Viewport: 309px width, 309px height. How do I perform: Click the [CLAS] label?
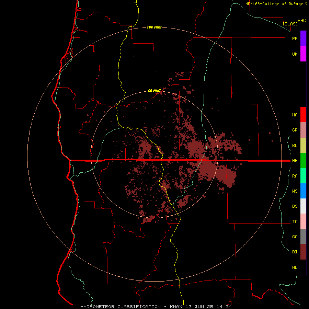point(290,24)
